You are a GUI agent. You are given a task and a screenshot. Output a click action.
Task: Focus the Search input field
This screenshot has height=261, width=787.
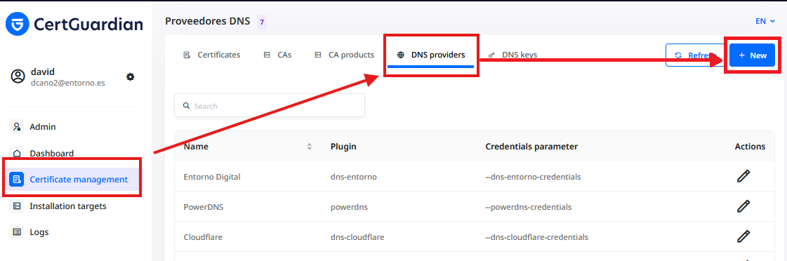pyautogui.click(x=270, y=105)
